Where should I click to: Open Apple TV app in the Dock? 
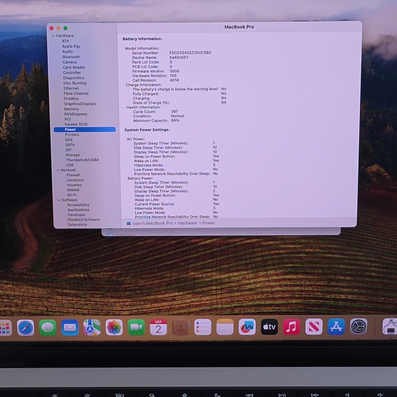point(269,327)
